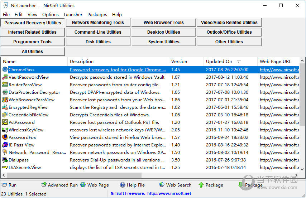The height and width of the screenshot is (198, 306).
Task: Click the vertical scrollbar thumb
Action: 302,95
